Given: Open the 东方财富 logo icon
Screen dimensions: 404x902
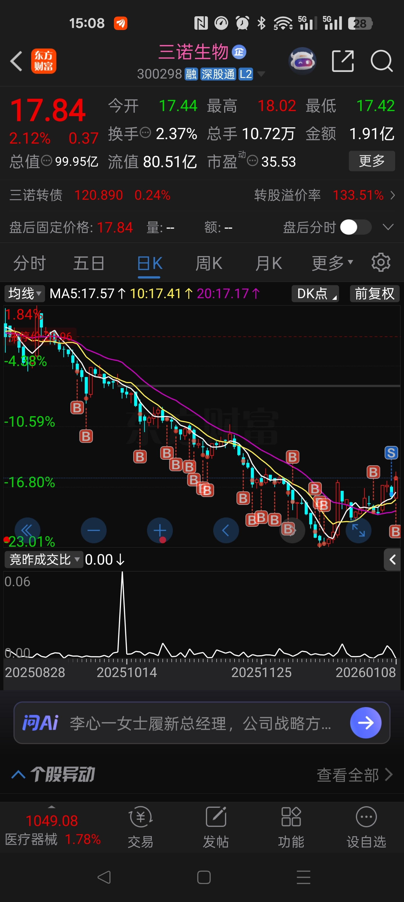Looking at the screenshot, I should tap(44, 61).
